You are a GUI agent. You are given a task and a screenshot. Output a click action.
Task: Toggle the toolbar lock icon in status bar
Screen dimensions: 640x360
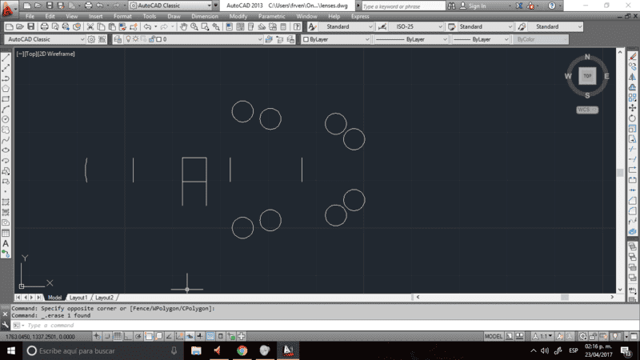(x=593, y=336)
